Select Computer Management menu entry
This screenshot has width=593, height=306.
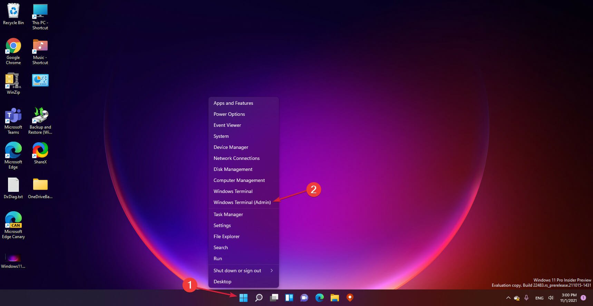[x=244, y=180]
